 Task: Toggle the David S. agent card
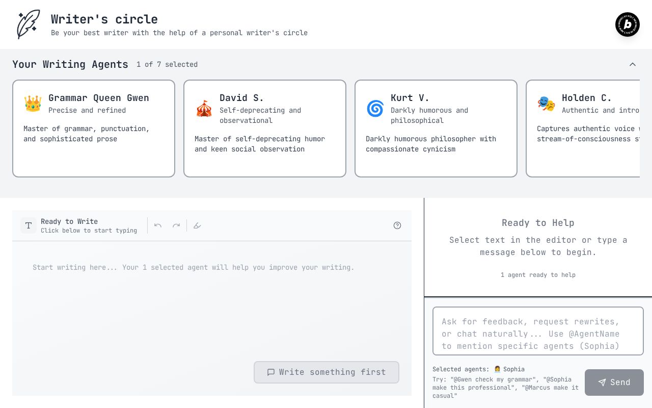[x=265, y=129]
